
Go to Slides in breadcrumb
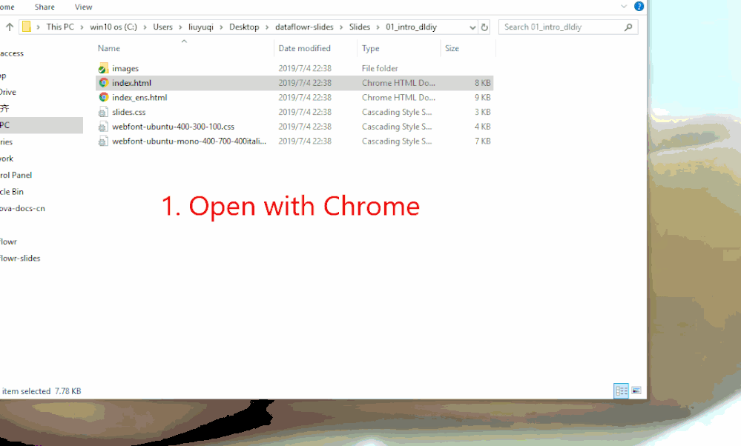tap(360, 27)
